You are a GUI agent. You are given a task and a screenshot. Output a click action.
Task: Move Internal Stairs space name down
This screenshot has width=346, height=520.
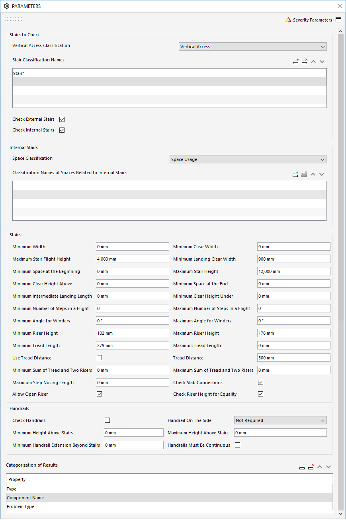(x=322, y=174)
